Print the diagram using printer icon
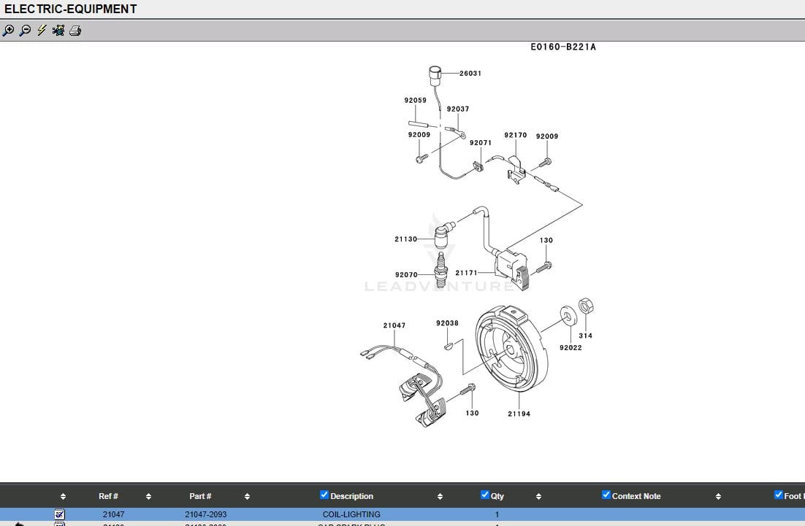 point(75,31)
